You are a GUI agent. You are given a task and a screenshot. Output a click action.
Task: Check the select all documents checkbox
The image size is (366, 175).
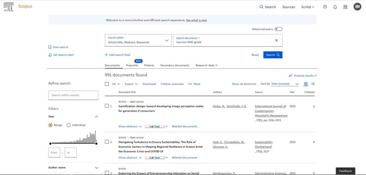pos(107,84)
